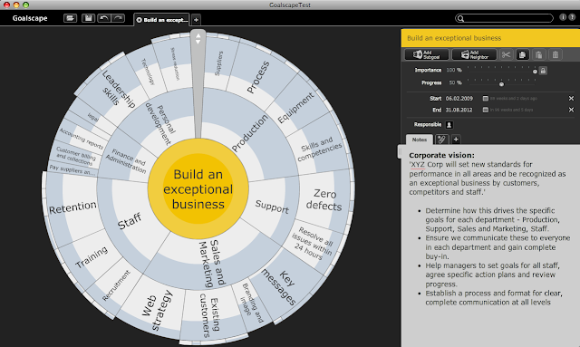580x347 pixels.
Task: Cut the selected goal with scissors
Action: (x=506, y=54)
